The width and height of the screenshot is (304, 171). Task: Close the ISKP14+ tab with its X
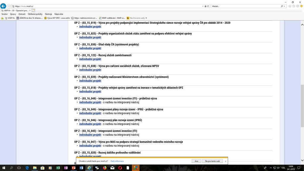pyautogui.click(x=30, y=10)
